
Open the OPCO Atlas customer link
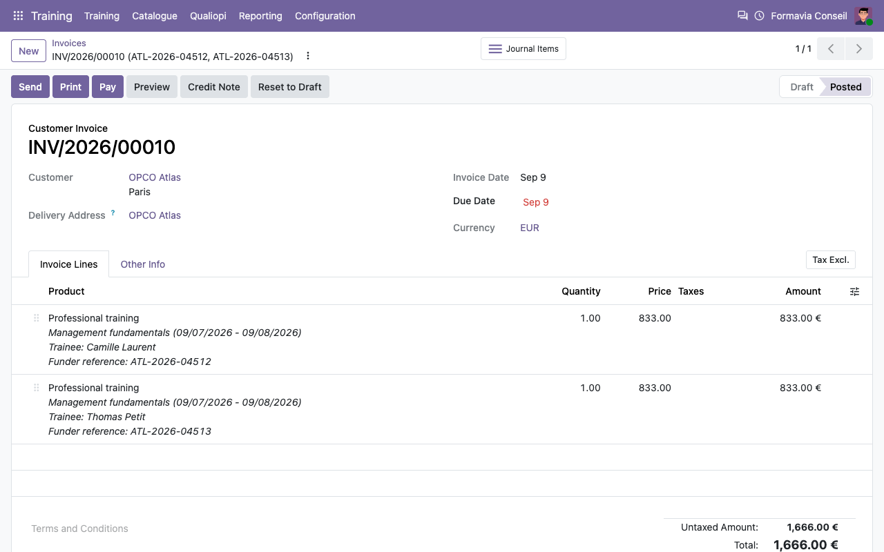155,177
